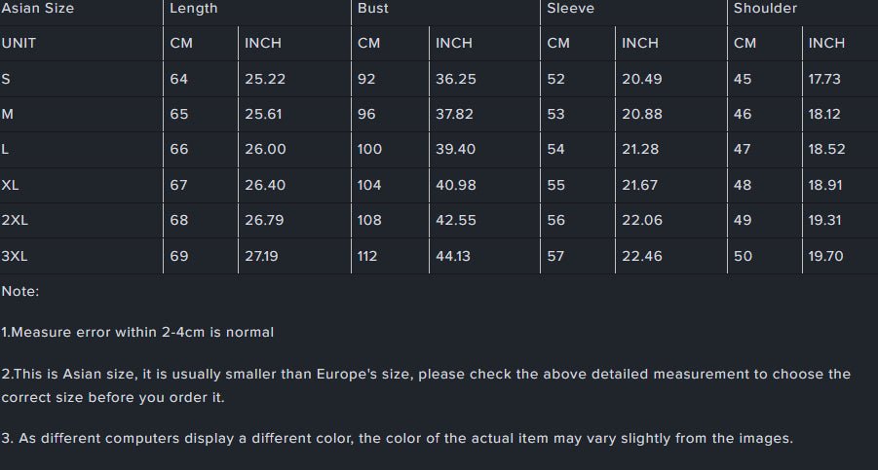
Task: Select the 3XL size row label
Action: (x=15, y=256)
